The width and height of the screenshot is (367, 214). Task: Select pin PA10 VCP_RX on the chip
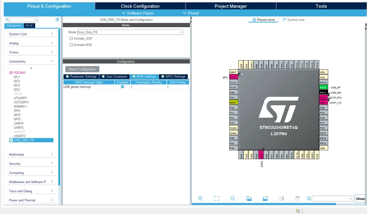pyautogui.click(x=323, y=97)
